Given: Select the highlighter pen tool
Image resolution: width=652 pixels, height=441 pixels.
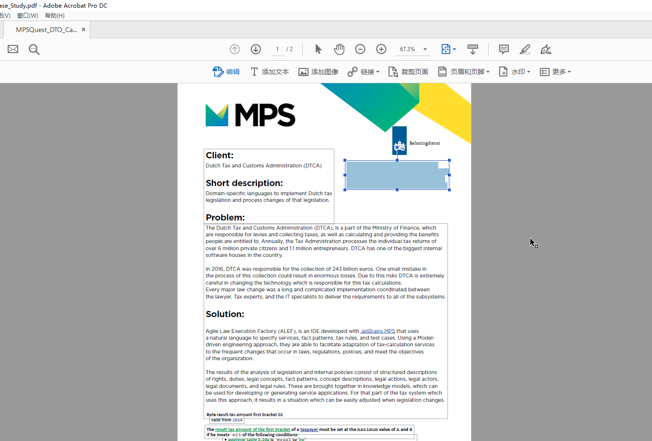Looking at the screenshot, I should (x=525, y=49).
